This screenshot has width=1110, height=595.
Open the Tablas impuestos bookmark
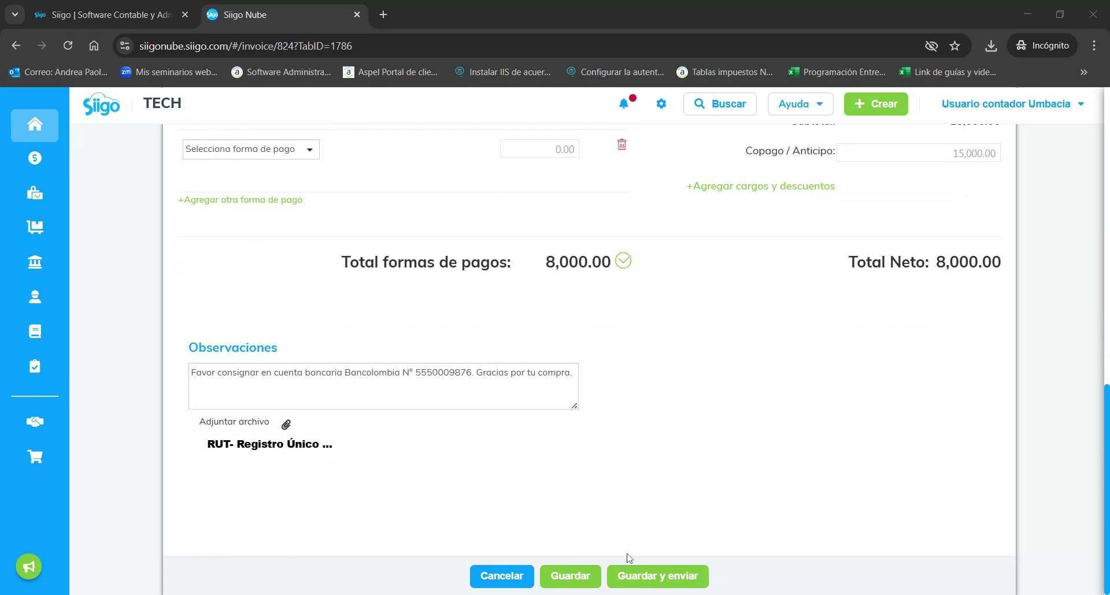point(724,72)
